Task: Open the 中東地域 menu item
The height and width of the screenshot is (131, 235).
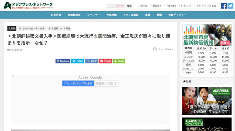Action: (x=111, y=15)
